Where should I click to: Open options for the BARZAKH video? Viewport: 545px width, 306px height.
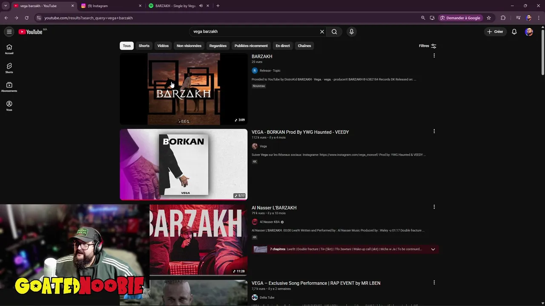pyautogui.click(x=434, y=56)
